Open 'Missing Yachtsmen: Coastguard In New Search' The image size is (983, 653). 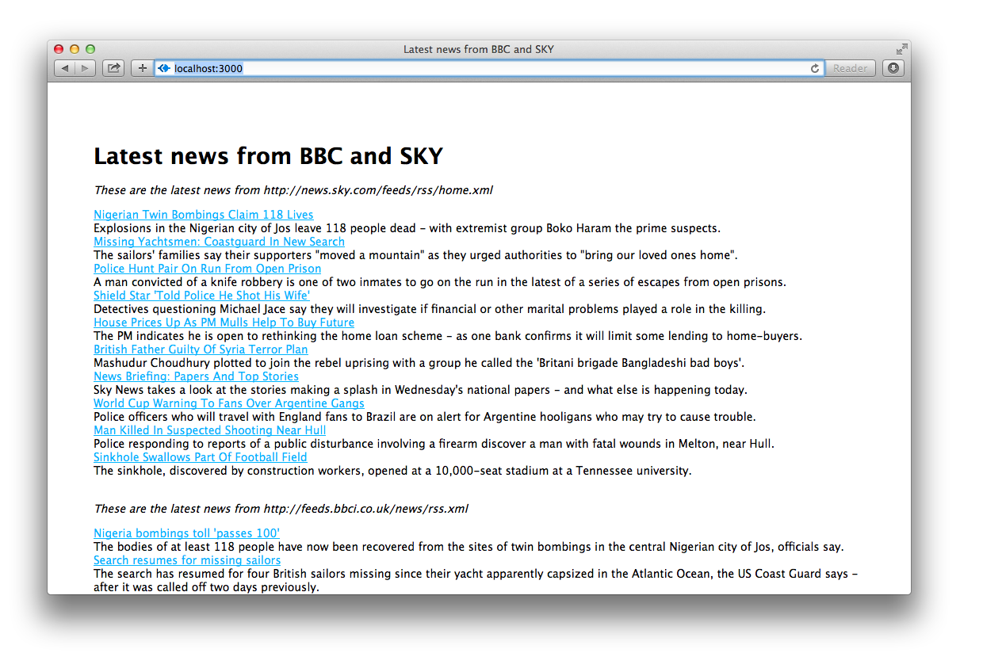point(219,242)
